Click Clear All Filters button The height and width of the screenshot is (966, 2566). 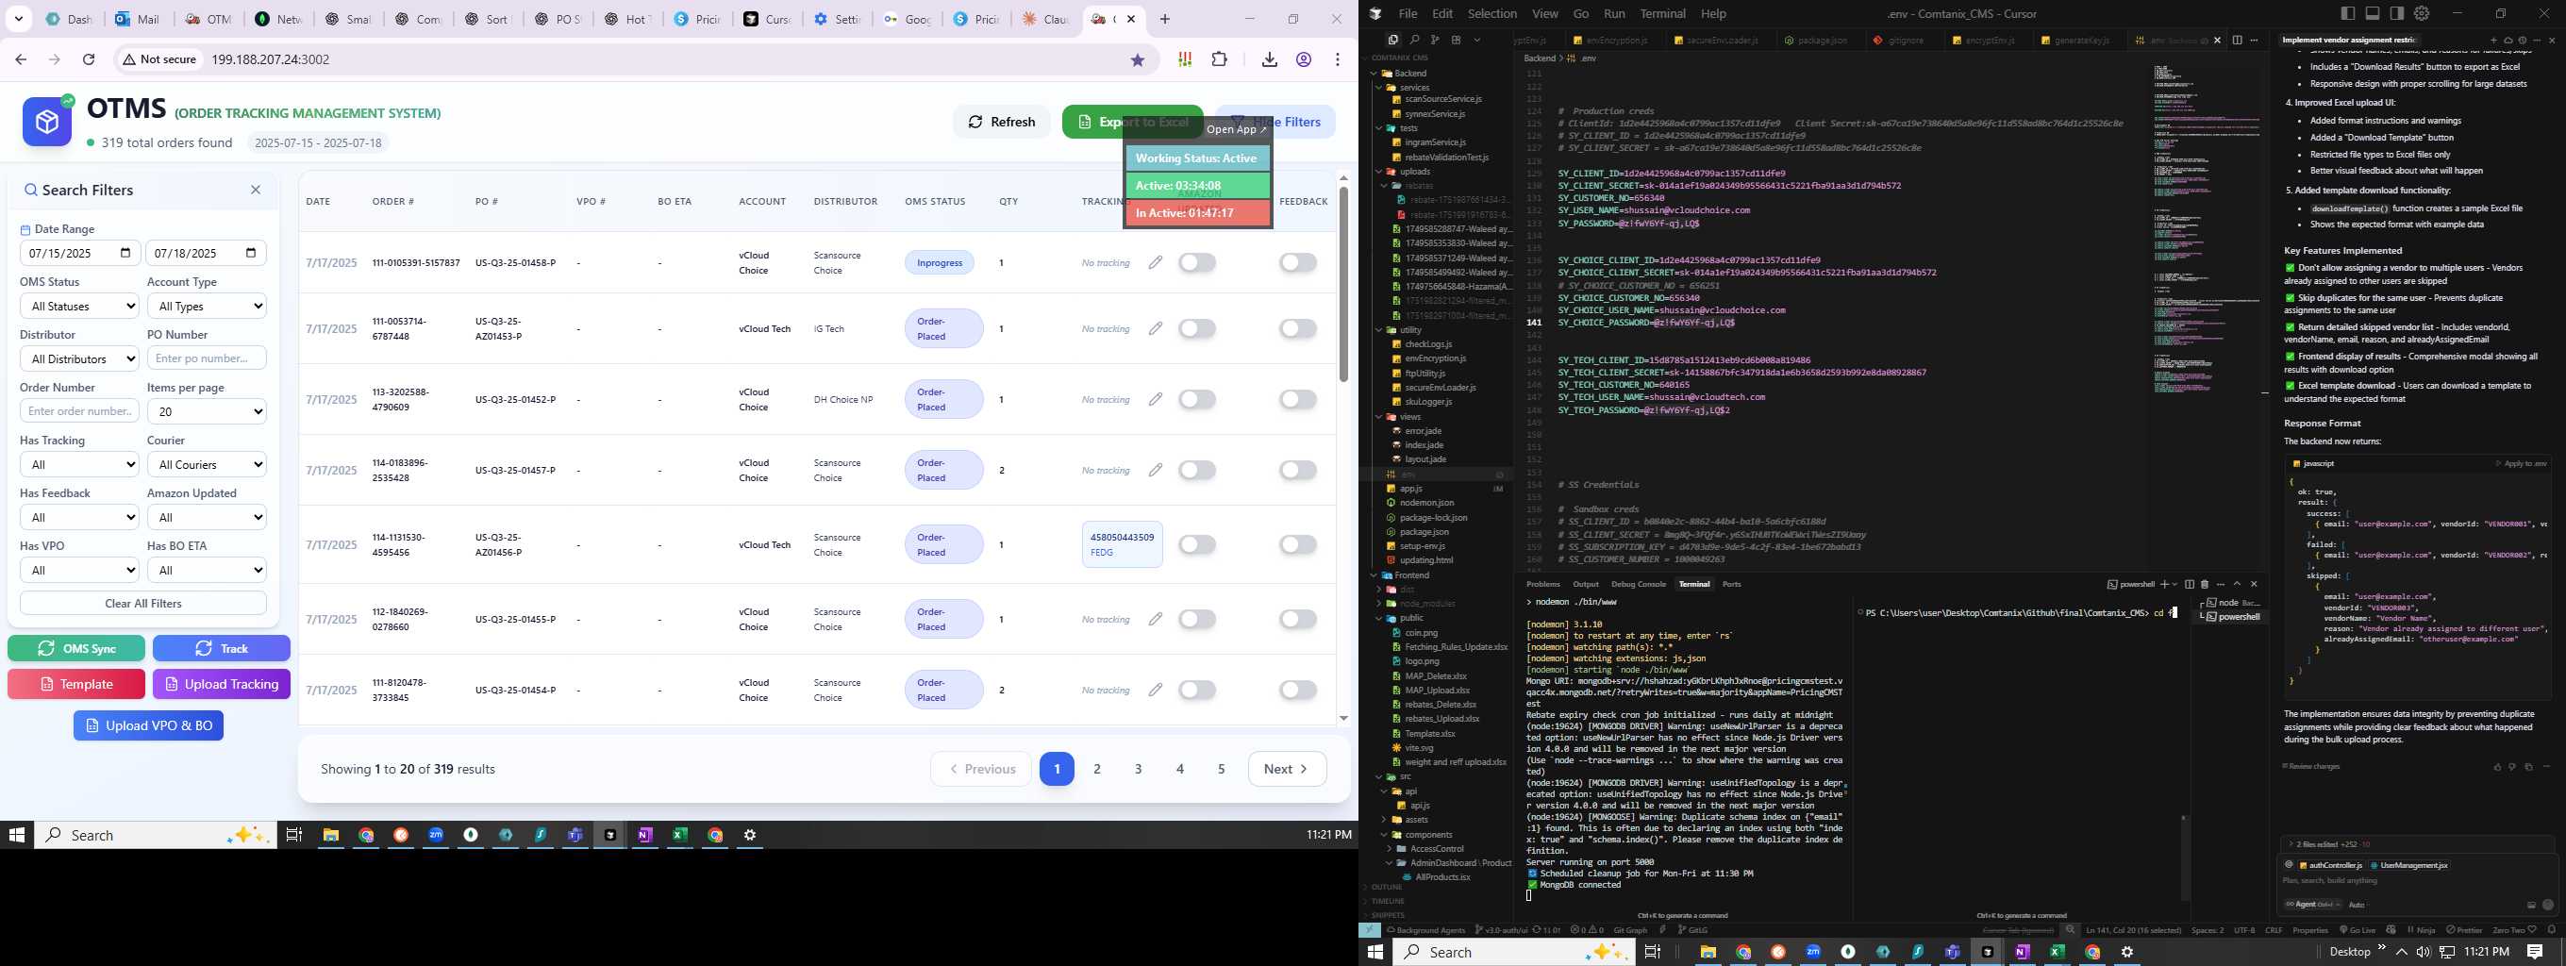(143, 604)
